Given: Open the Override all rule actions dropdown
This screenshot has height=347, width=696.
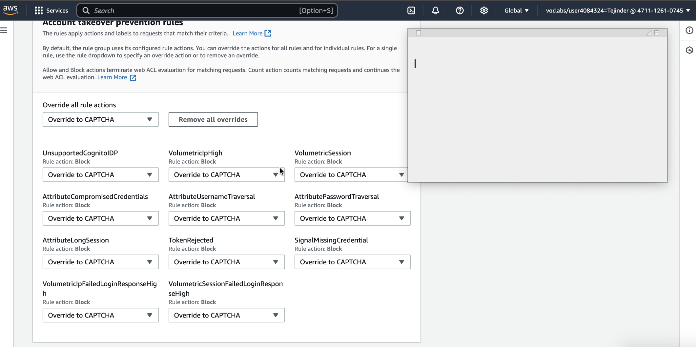Looking at the screenshot, I should (x=100, y=119).
